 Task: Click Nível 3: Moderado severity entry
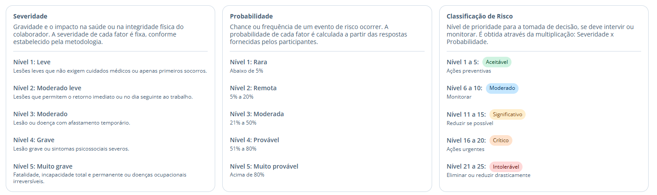click(40, 114)
